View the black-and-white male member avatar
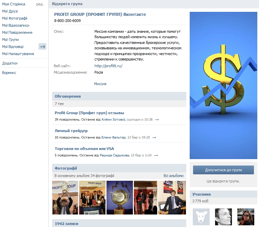 pyautogui.click(x=223, y=217)
